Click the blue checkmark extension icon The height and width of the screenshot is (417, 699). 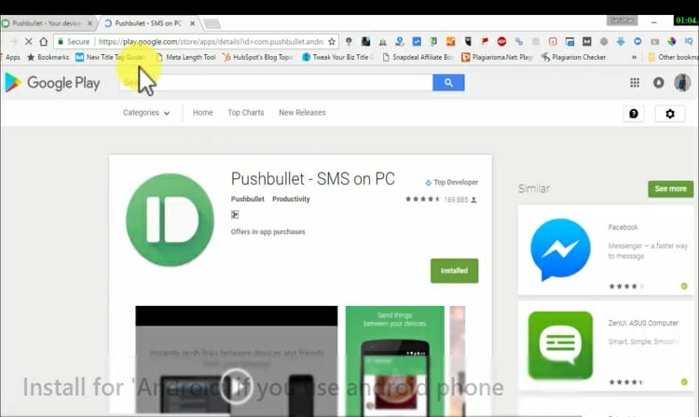[417, 41]
